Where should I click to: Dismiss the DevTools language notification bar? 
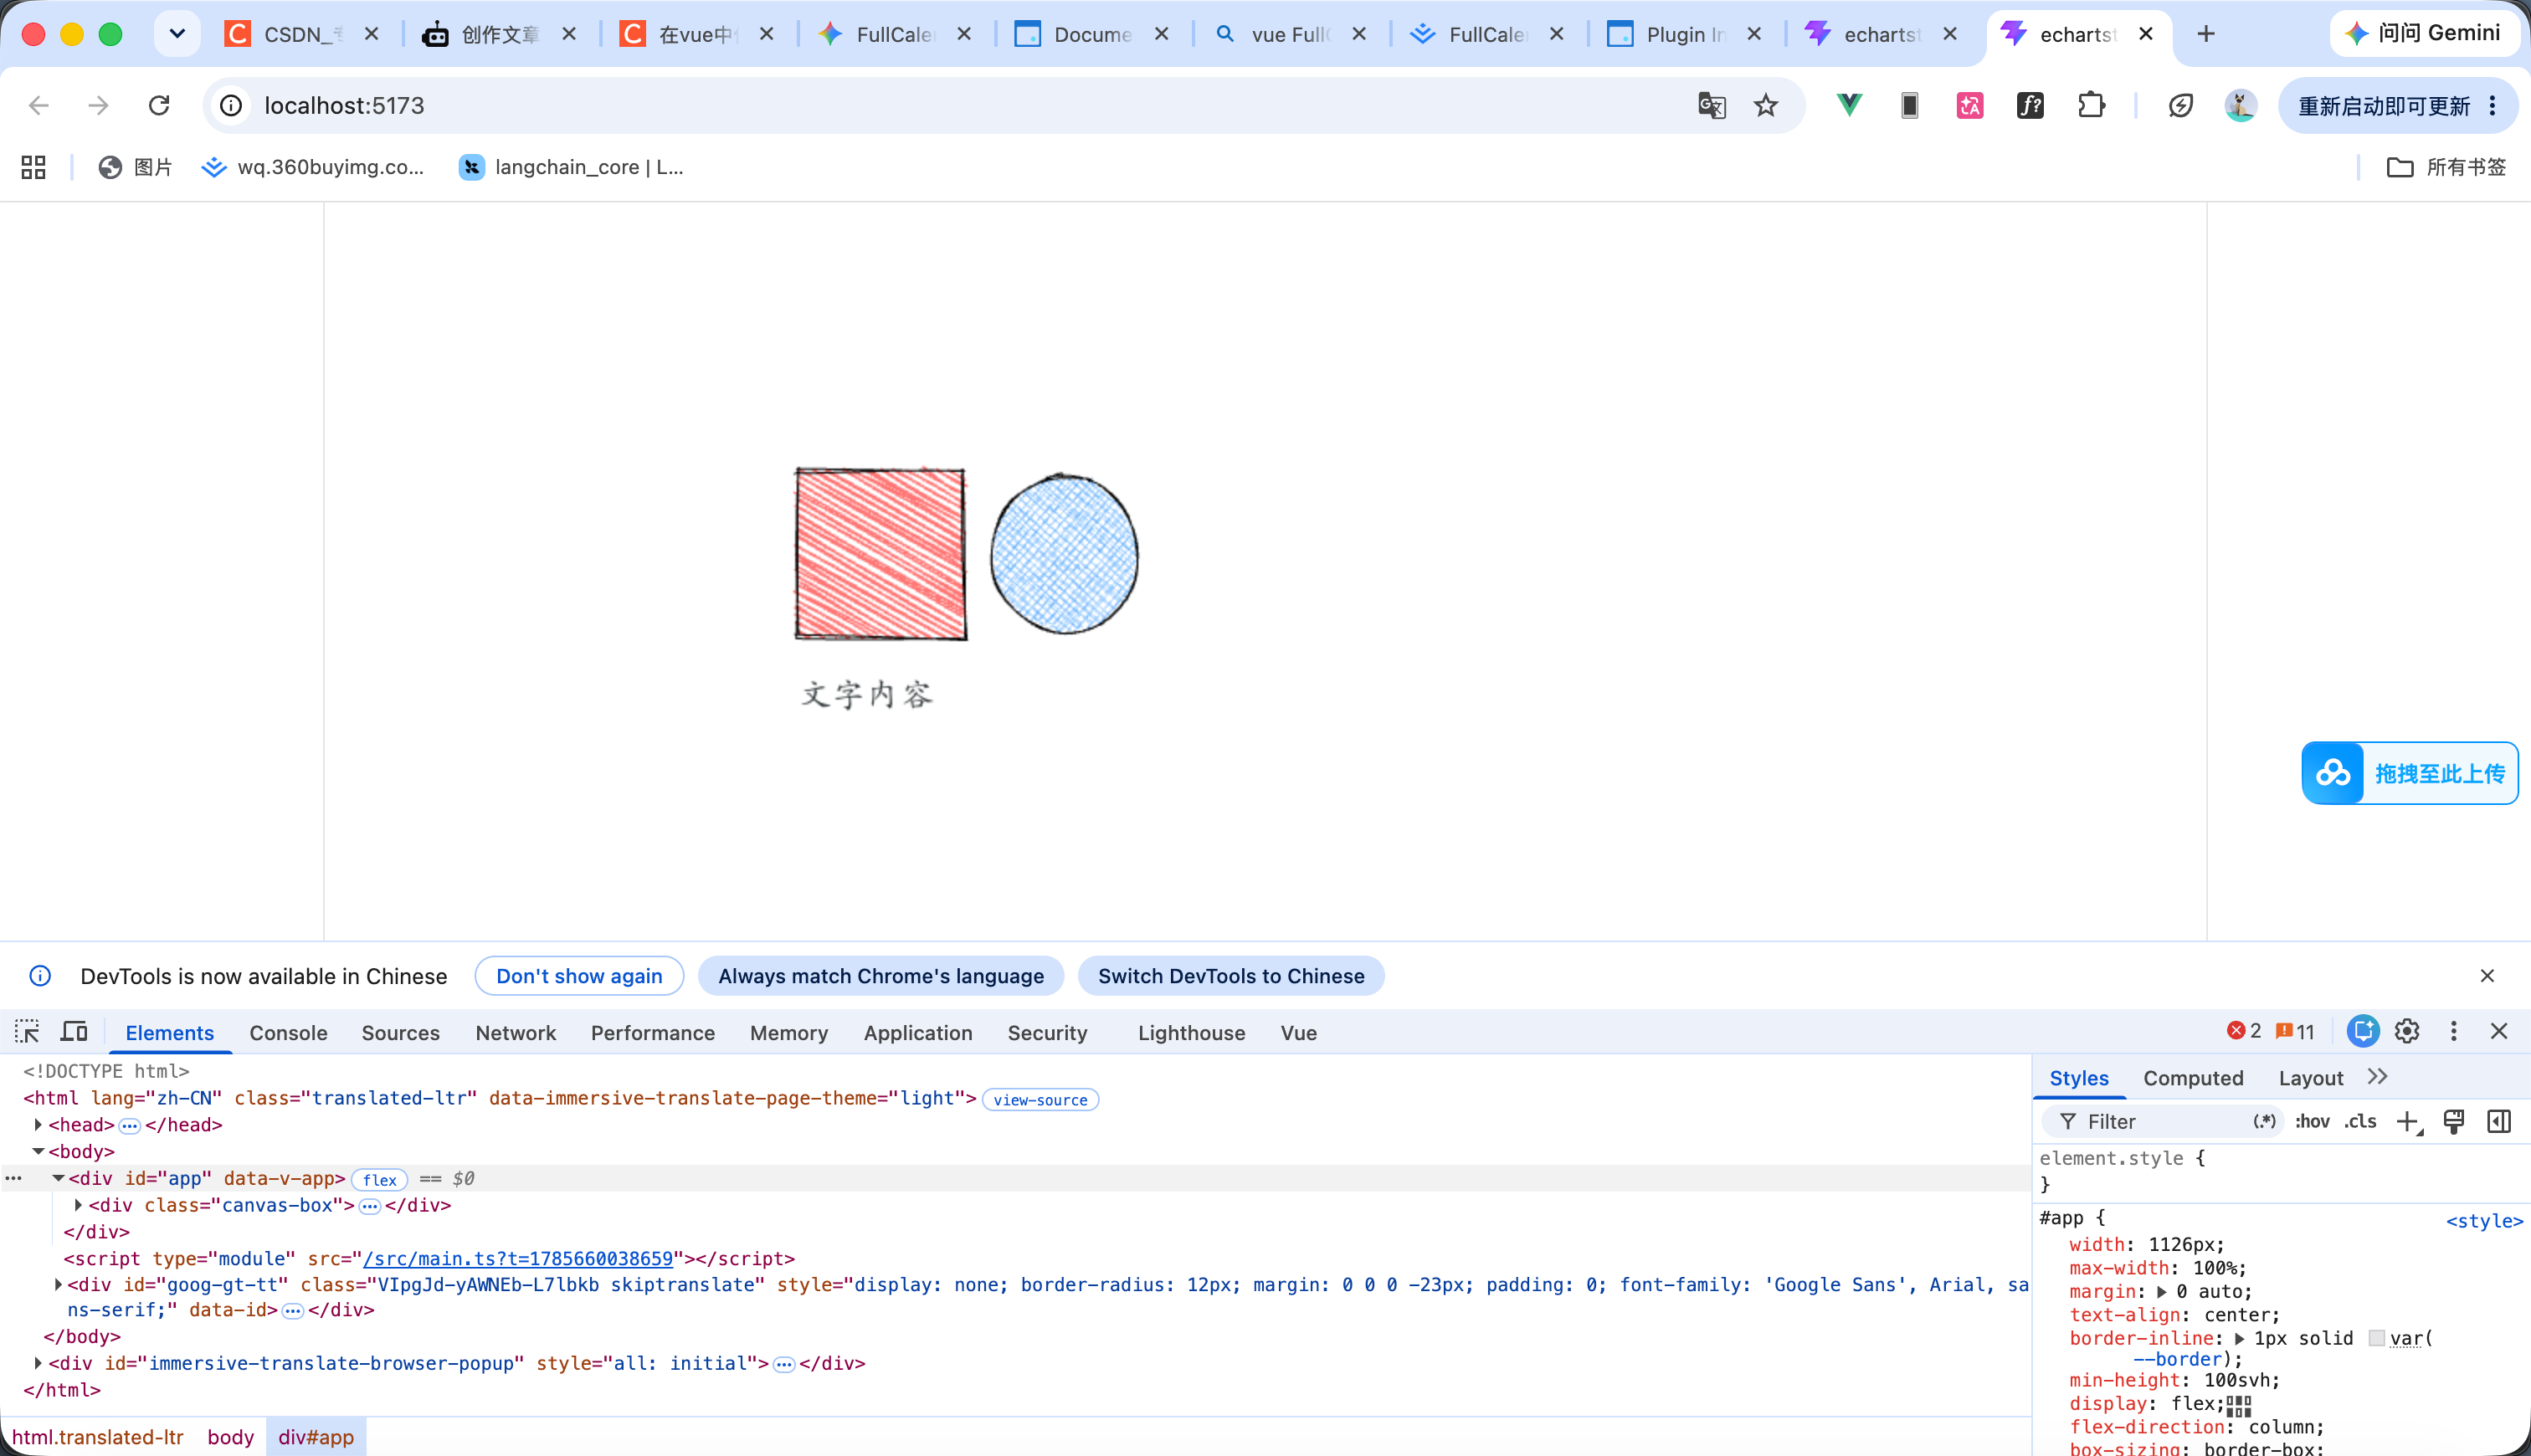tap(2487, 976)
